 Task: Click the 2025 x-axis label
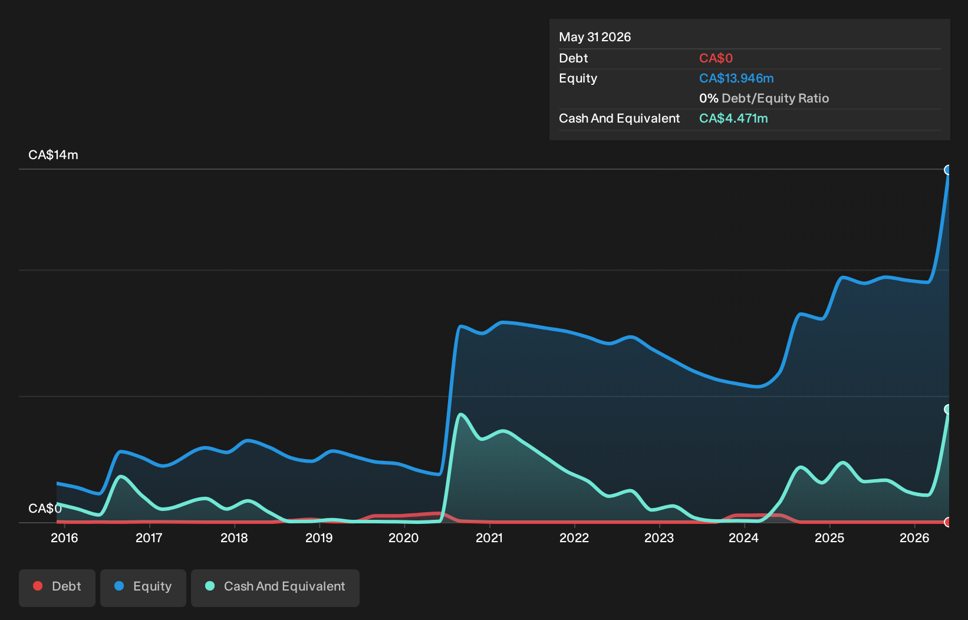point(829,538)
